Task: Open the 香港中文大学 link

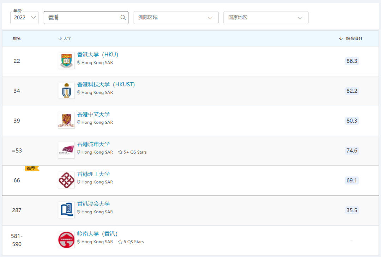Action: pyautogui.click(x=93, y=115)
